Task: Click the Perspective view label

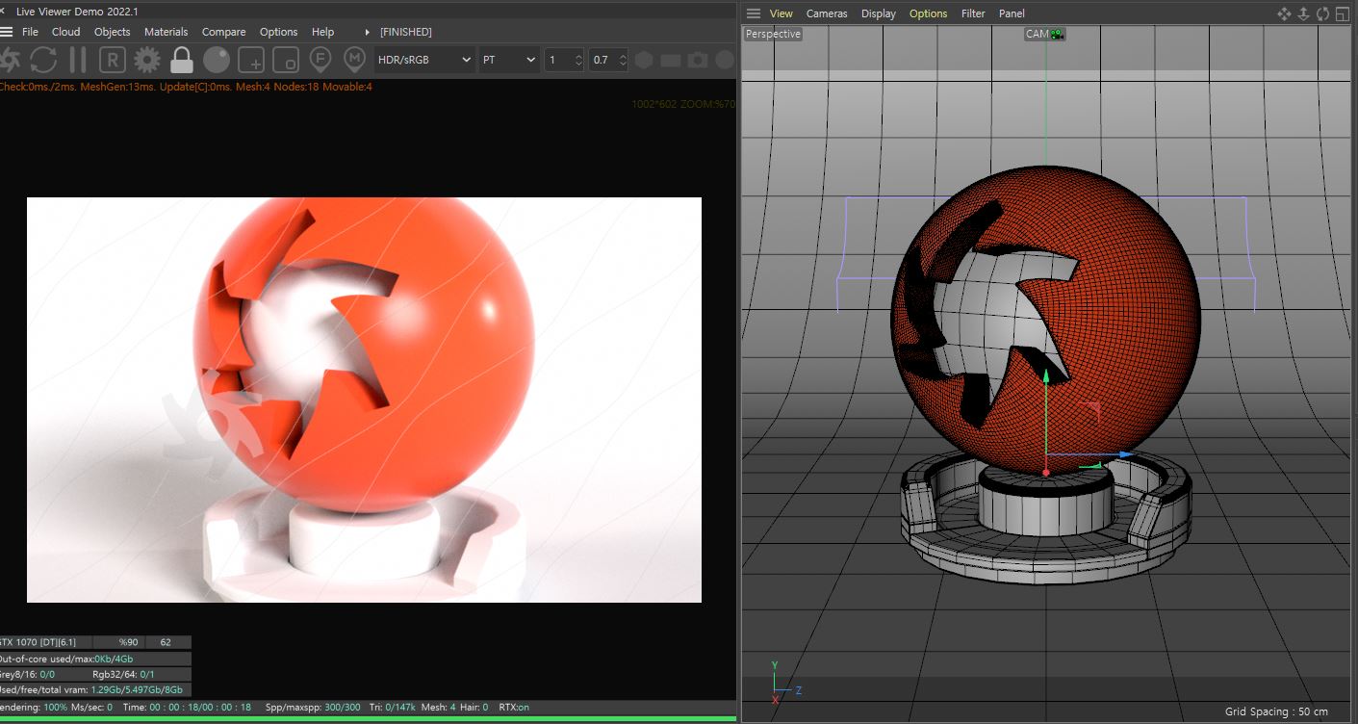Action: pos(773,34)
